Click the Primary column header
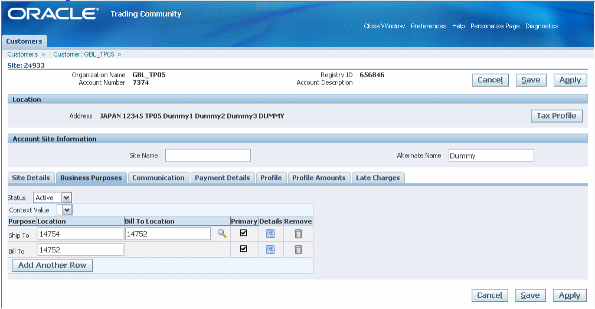 pos(244,221)
